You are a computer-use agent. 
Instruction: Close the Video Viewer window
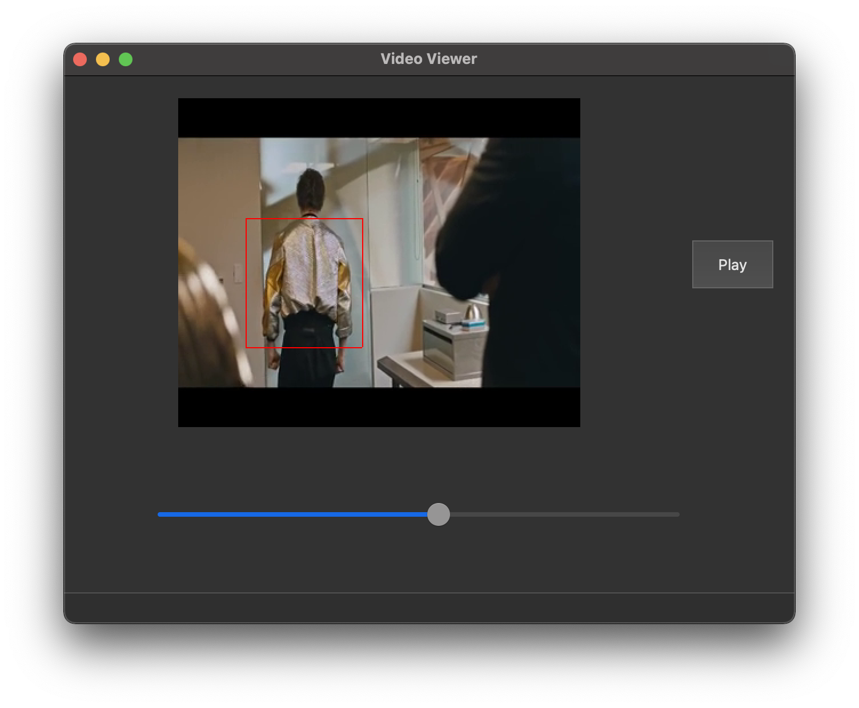80,59
